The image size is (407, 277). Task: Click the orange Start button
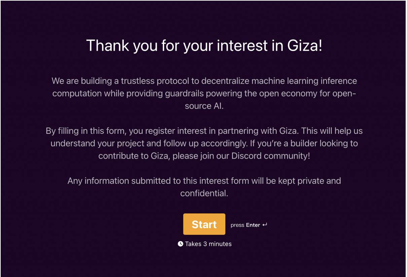[x=204, y=224]
